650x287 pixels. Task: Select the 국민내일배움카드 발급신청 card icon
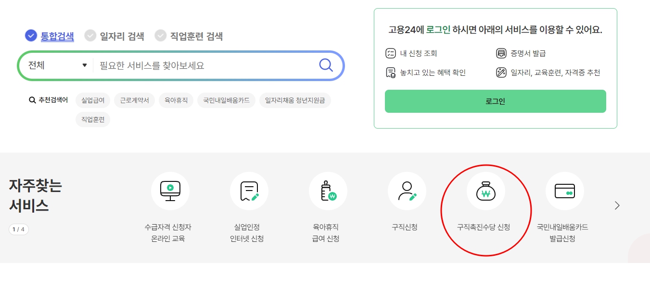pyautogui.click(x=564, y=191)
